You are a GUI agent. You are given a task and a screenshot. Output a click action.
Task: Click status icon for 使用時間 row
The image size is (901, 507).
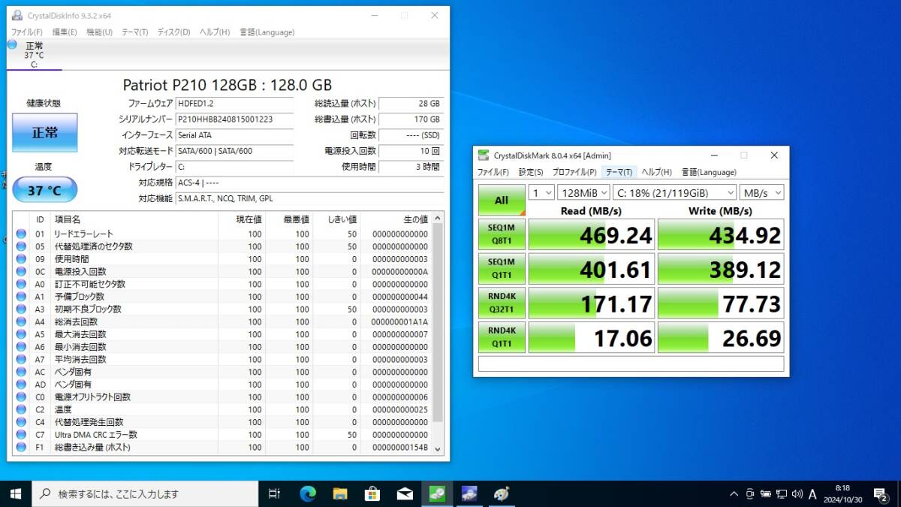[x=21, y=259]
